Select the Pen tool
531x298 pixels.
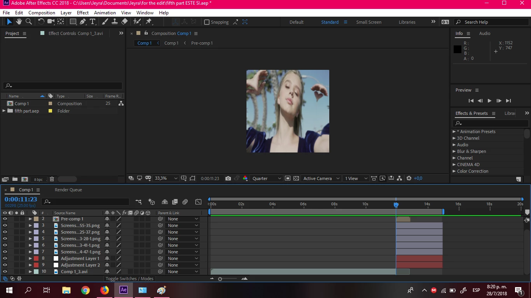coord(83,22)
